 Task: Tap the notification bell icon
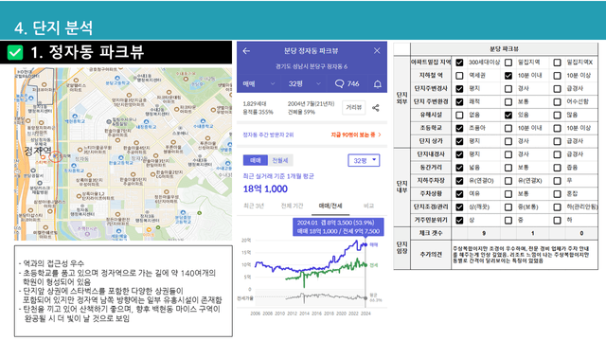click(378, 84)
